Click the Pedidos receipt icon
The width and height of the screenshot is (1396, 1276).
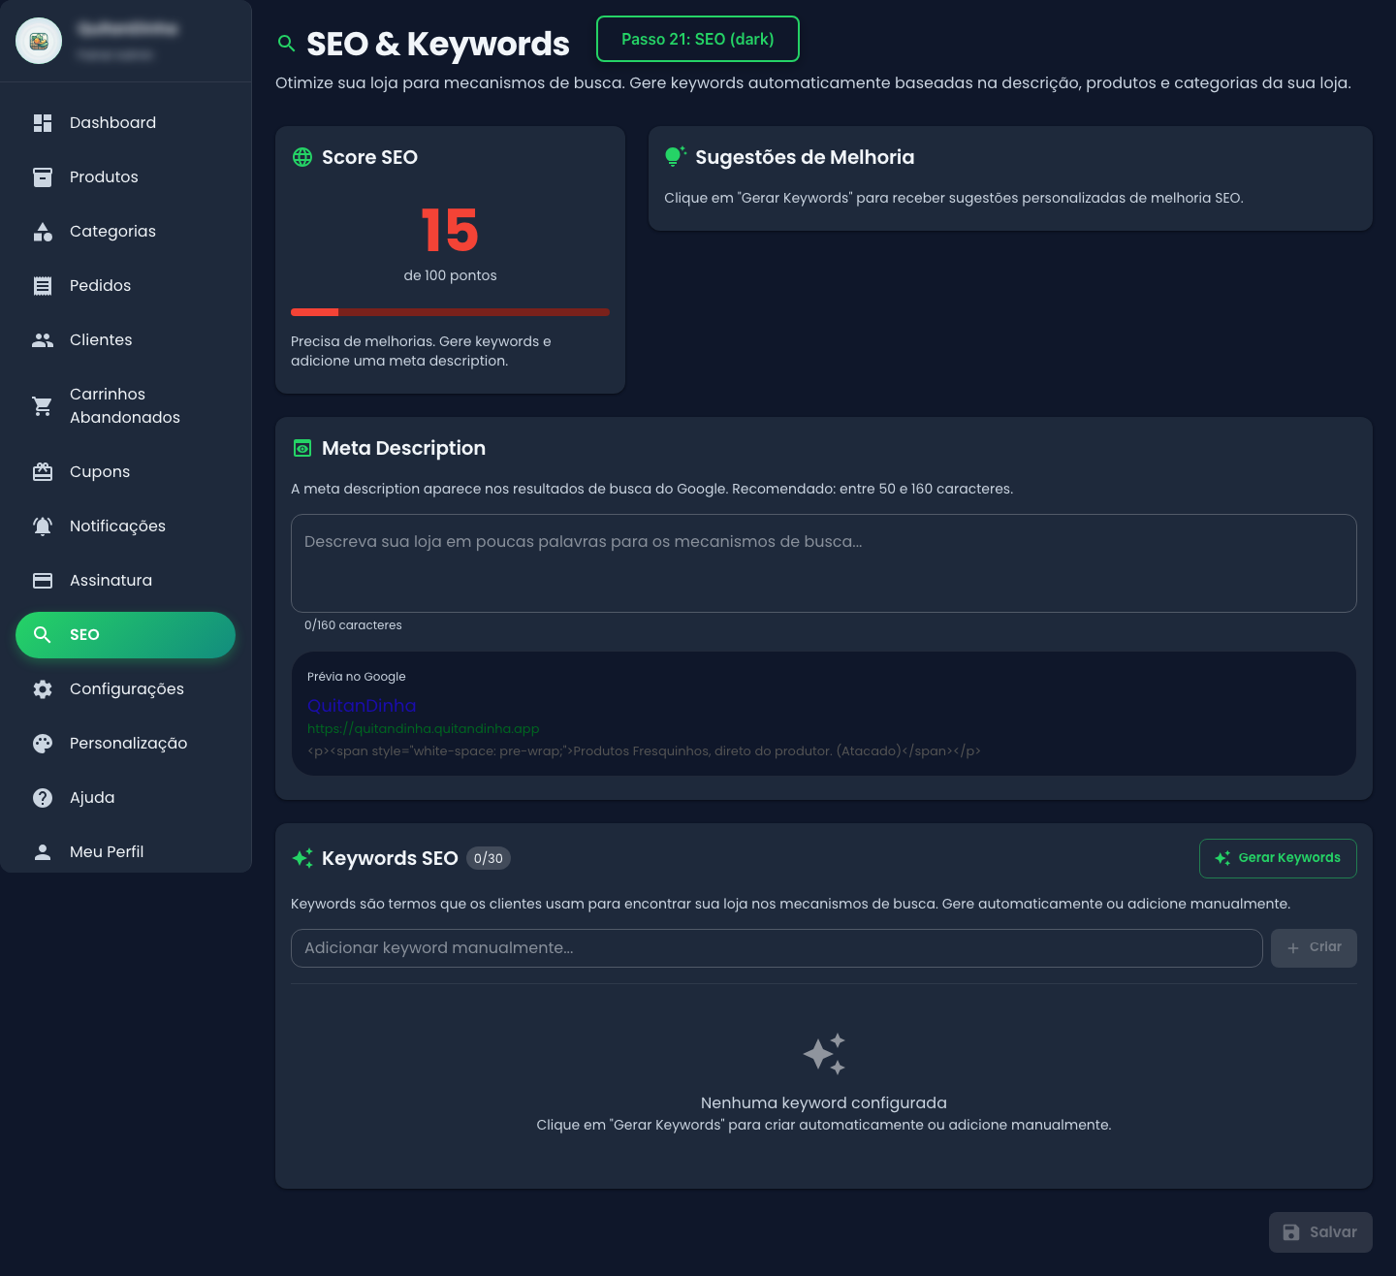[x=43, y=286]
